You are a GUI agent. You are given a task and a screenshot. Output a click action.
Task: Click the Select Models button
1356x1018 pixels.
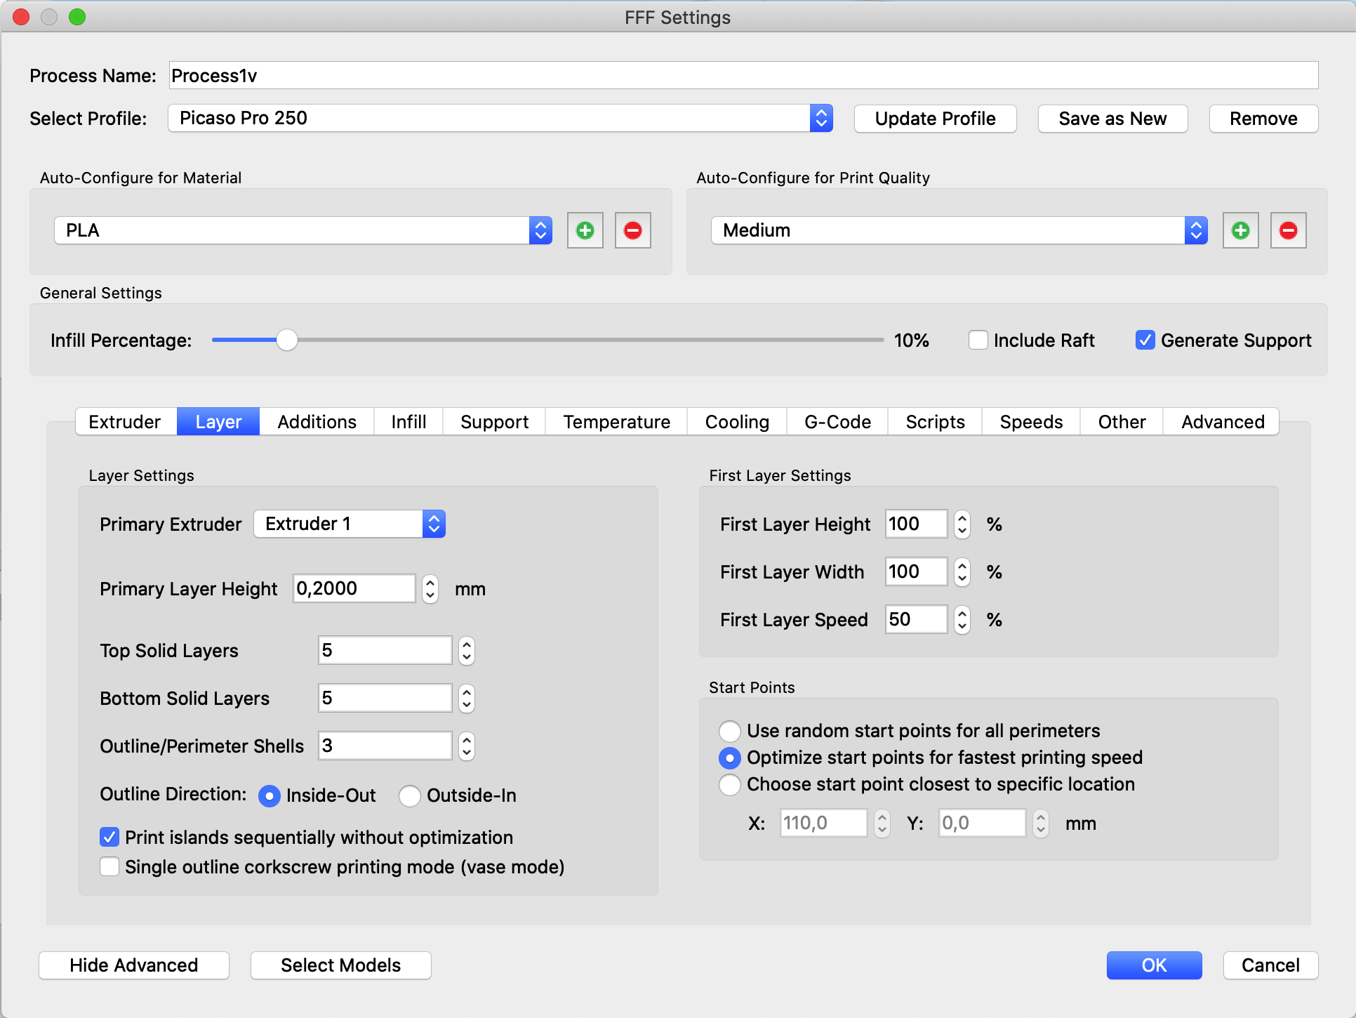[x=340, y=965]
